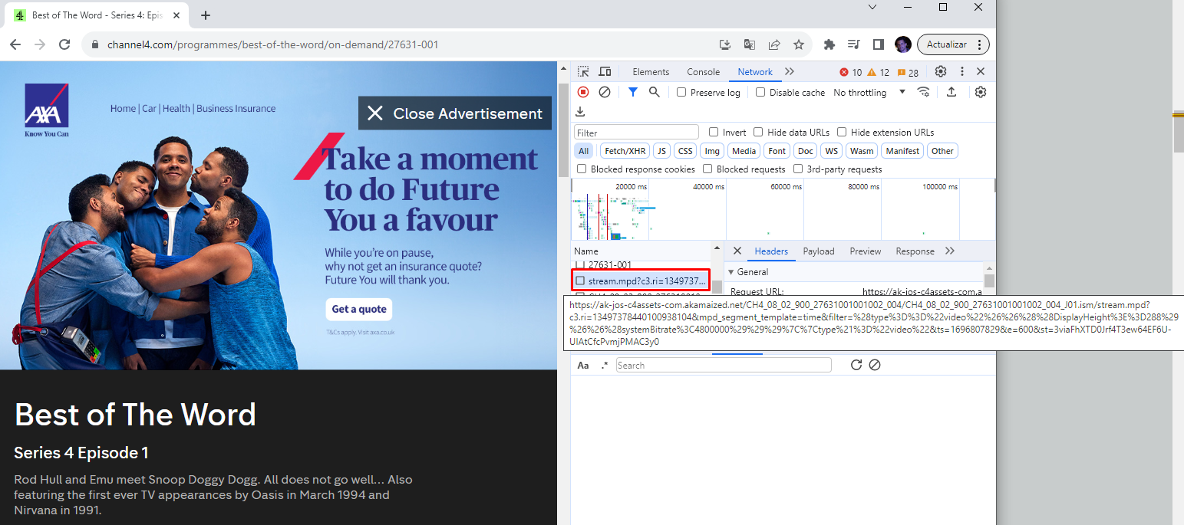Open Network panel settings gear
Image resolution: width=1184 pixels, height=525 pixels.
pos(981,92)
